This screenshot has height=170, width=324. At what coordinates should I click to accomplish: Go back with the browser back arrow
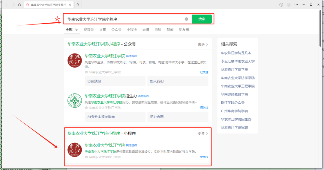(7, 5)
